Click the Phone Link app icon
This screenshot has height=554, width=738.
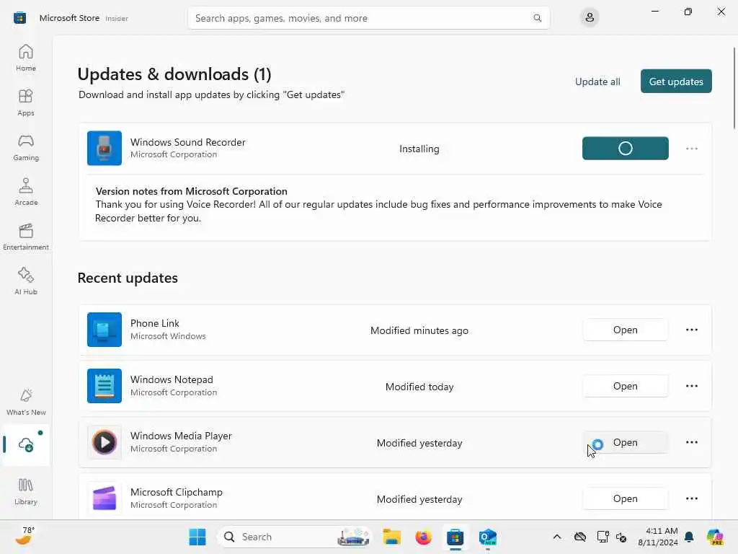(105, 330)
